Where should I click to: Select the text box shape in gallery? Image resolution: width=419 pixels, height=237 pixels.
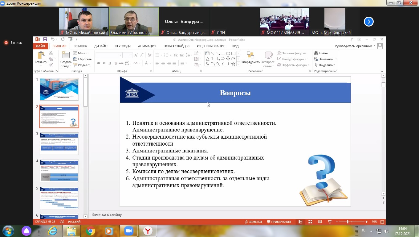click(207, 53)
